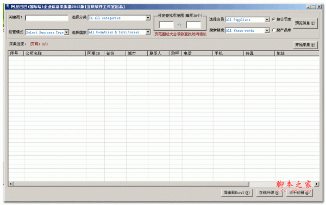Image resolution: width=326 pixels, height=205 pixels.
Task: Click the 关于注册 button
Action: pyautogui.click(x=299, y=193)
